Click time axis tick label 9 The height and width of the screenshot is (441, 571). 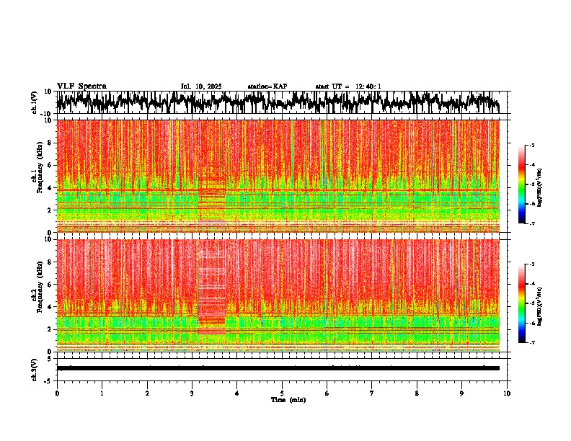coord(461,393)
